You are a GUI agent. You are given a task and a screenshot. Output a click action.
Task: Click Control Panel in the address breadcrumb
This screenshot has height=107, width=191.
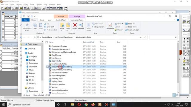pos(47,37)
